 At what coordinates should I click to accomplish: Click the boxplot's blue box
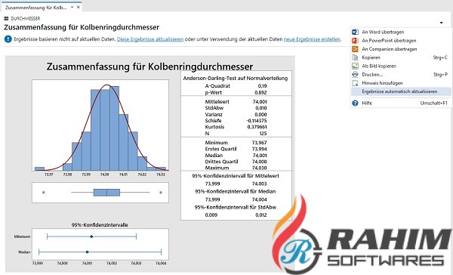[106, 193]
